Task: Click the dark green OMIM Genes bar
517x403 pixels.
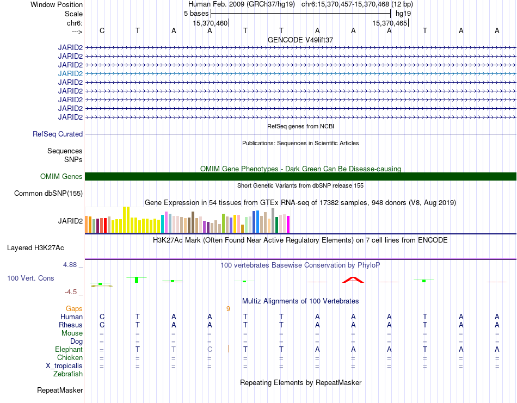Action: [x=301, y=176]
